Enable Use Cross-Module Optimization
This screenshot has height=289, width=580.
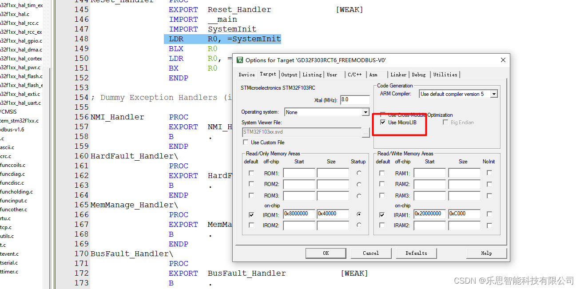tap(383, 115)
